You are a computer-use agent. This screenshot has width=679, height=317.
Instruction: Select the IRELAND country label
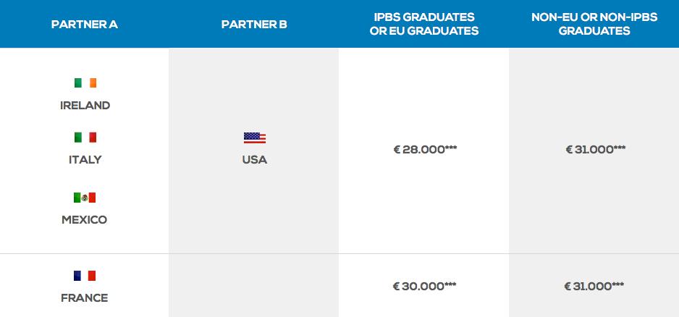tap(85, 106)
